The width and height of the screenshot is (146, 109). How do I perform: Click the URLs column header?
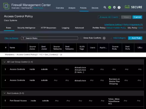coord(140,48)
